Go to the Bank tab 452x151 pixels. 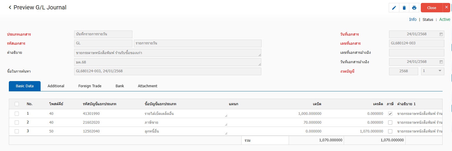click(119, 86)
